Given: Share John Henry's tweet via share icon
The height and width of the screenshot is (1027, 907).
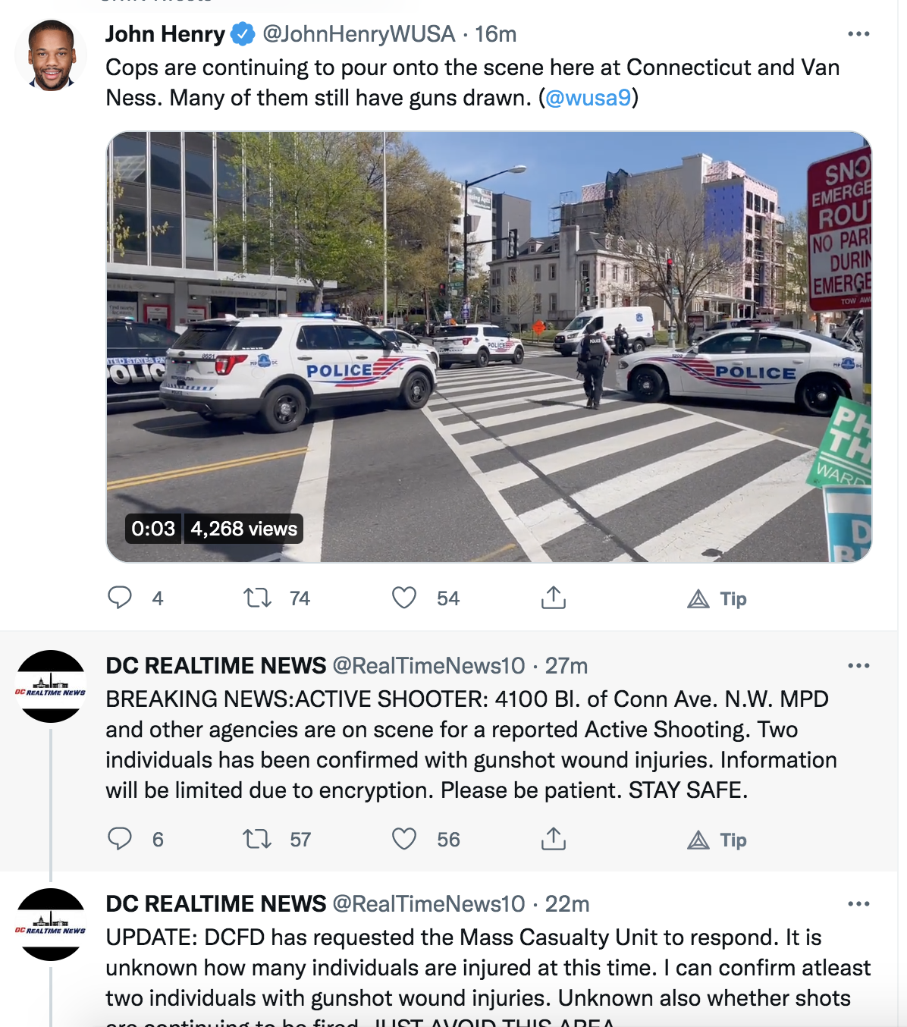Looking at the screenshot, I should [554, 598].
